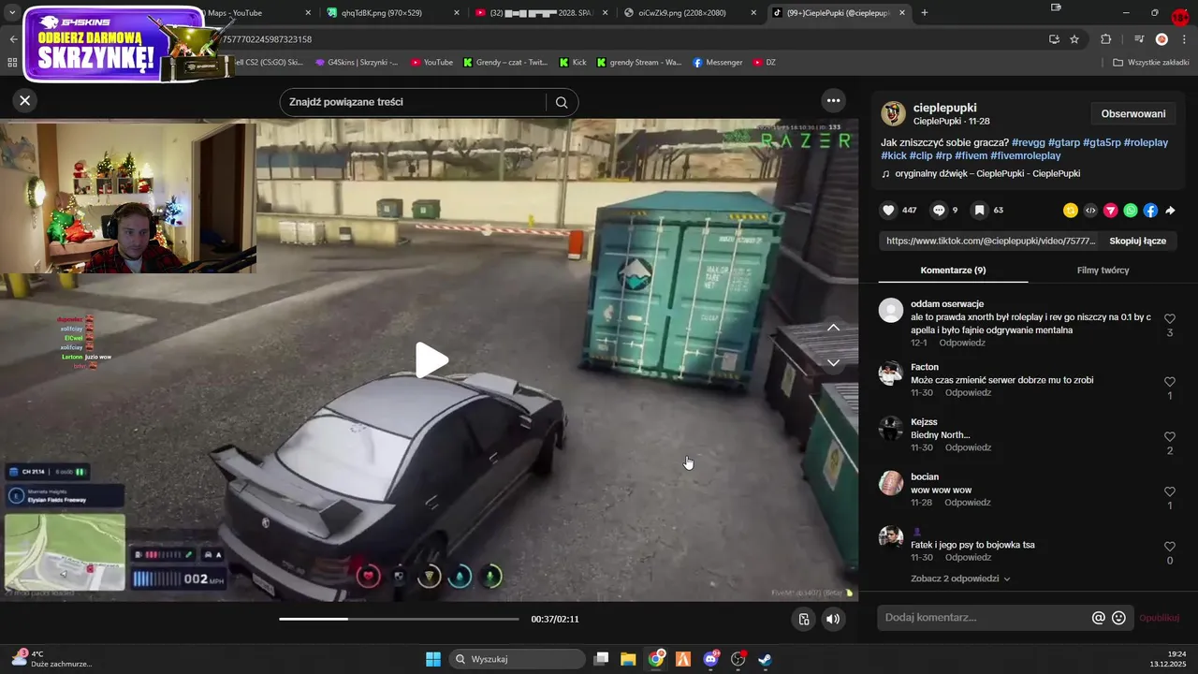
Task: Go to next video with the down chevron
Action: pyautogui.click(x=833, y=362)
